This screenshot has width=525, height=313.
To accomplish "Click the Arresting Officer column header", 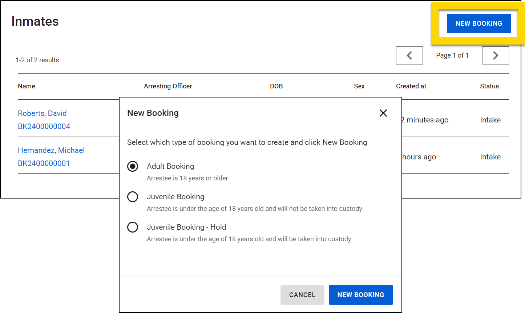I will pos(168,86).
